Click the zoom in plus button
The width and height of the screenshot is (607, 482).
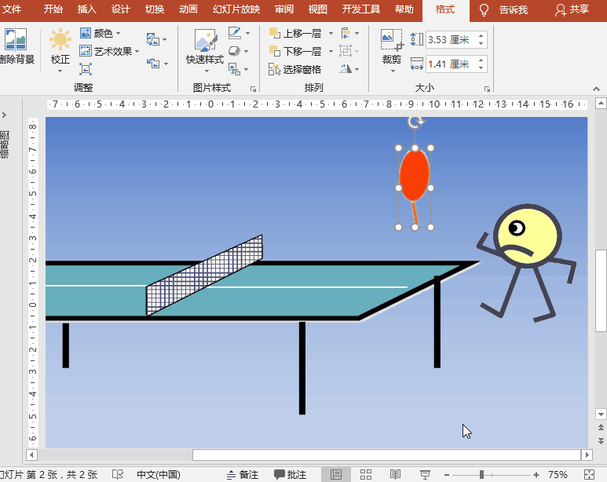[536, 475]
